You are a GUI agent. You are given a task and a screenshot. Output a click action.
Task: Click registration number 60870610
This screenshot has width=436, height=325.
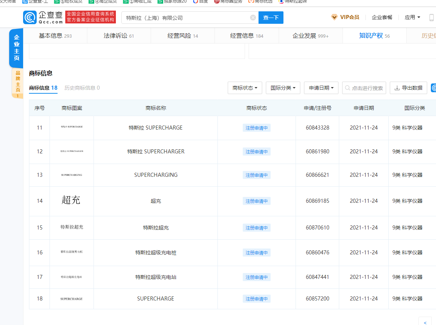point(318,228)
